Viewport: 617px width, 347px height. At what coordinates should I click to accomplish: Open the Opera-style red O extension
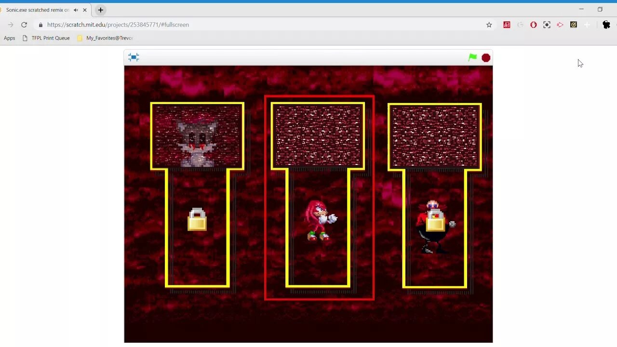533,25
